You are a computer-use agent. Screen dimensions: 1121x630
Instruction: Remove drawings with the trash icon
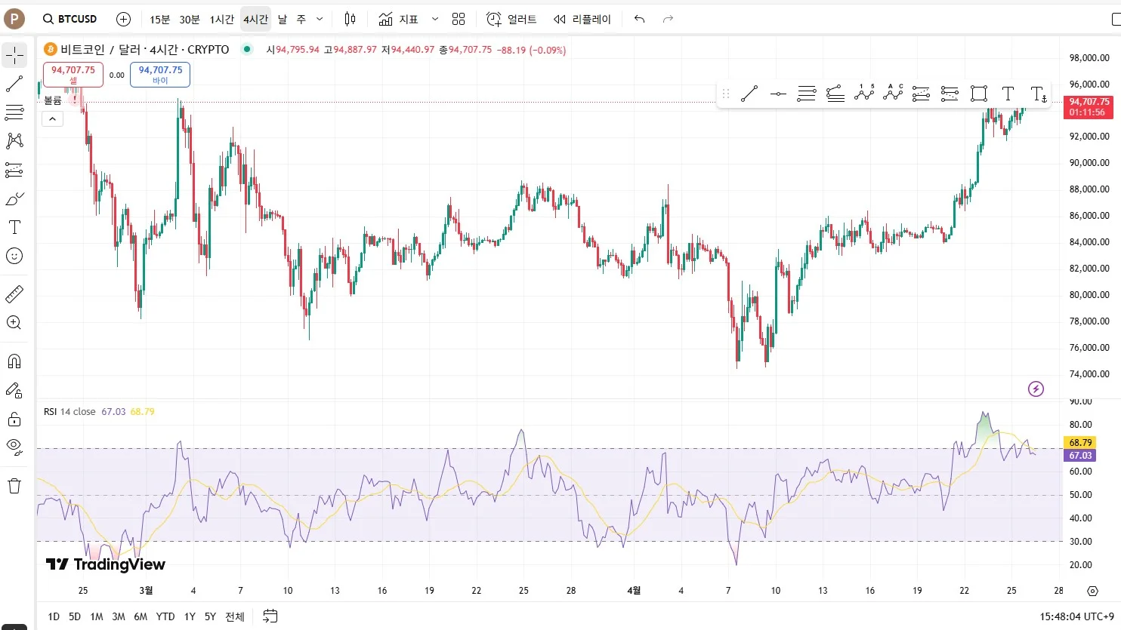tap(14, 486)
